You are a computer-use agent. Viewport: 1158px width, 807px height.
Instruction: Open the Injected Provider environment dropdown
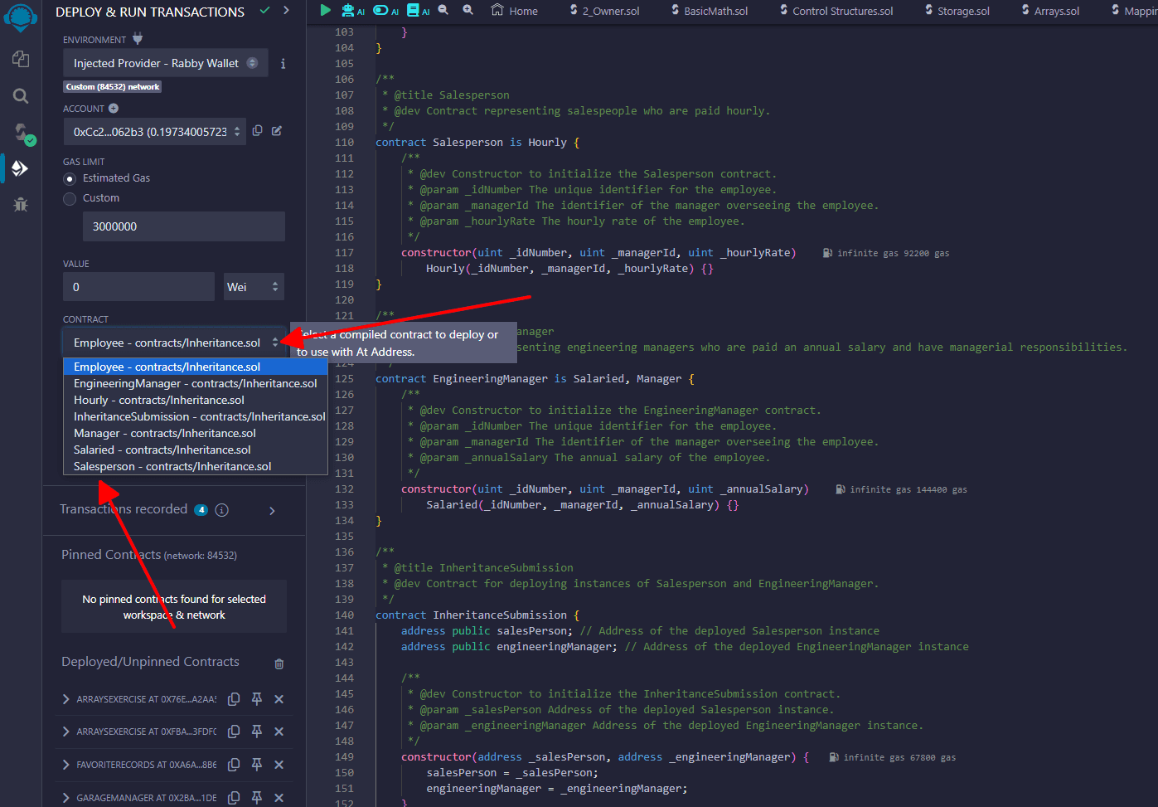click(x=165, y=63)
